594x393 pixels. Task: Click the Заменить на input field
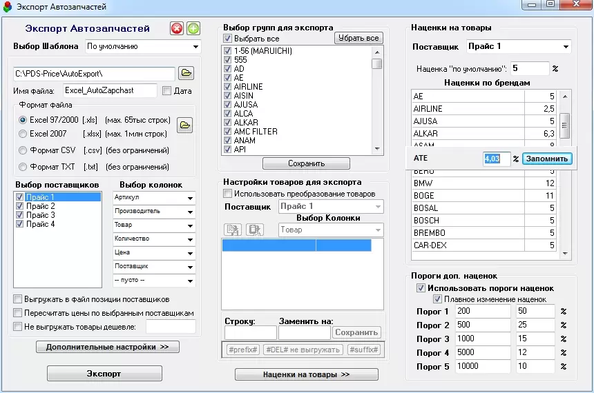305,333
